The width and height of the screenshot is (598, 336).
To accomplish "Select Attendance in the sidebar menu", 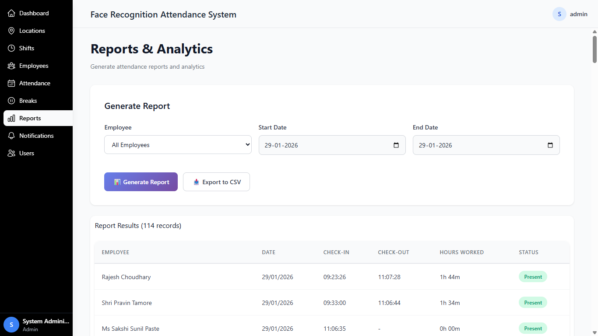I will (x=35, y=83).
